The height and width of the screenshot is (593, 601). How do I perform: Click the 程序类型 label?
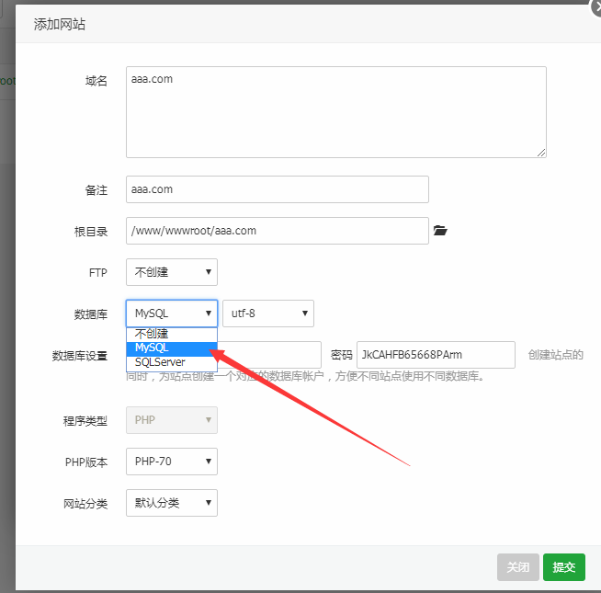tap(85, 421)
